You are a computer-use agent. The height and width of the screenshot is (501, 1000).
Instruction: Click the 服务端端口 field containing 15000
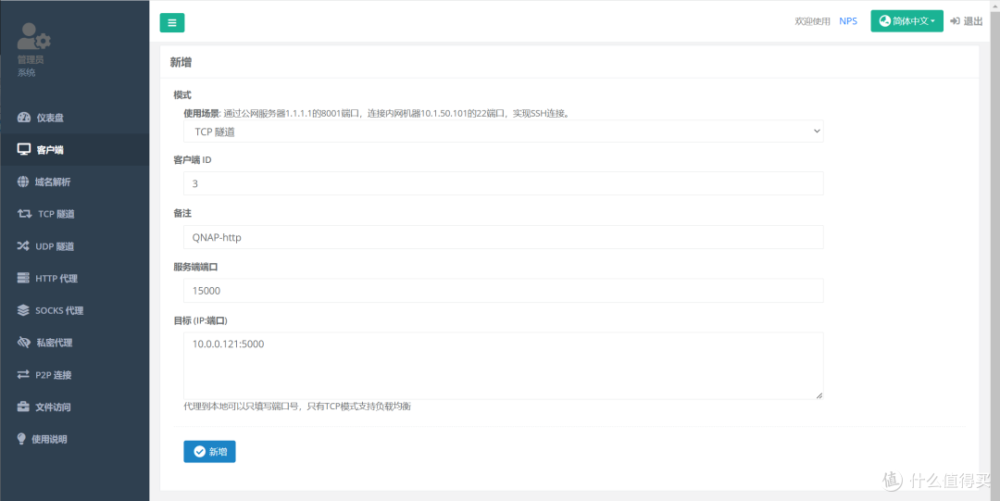[503, 291]
